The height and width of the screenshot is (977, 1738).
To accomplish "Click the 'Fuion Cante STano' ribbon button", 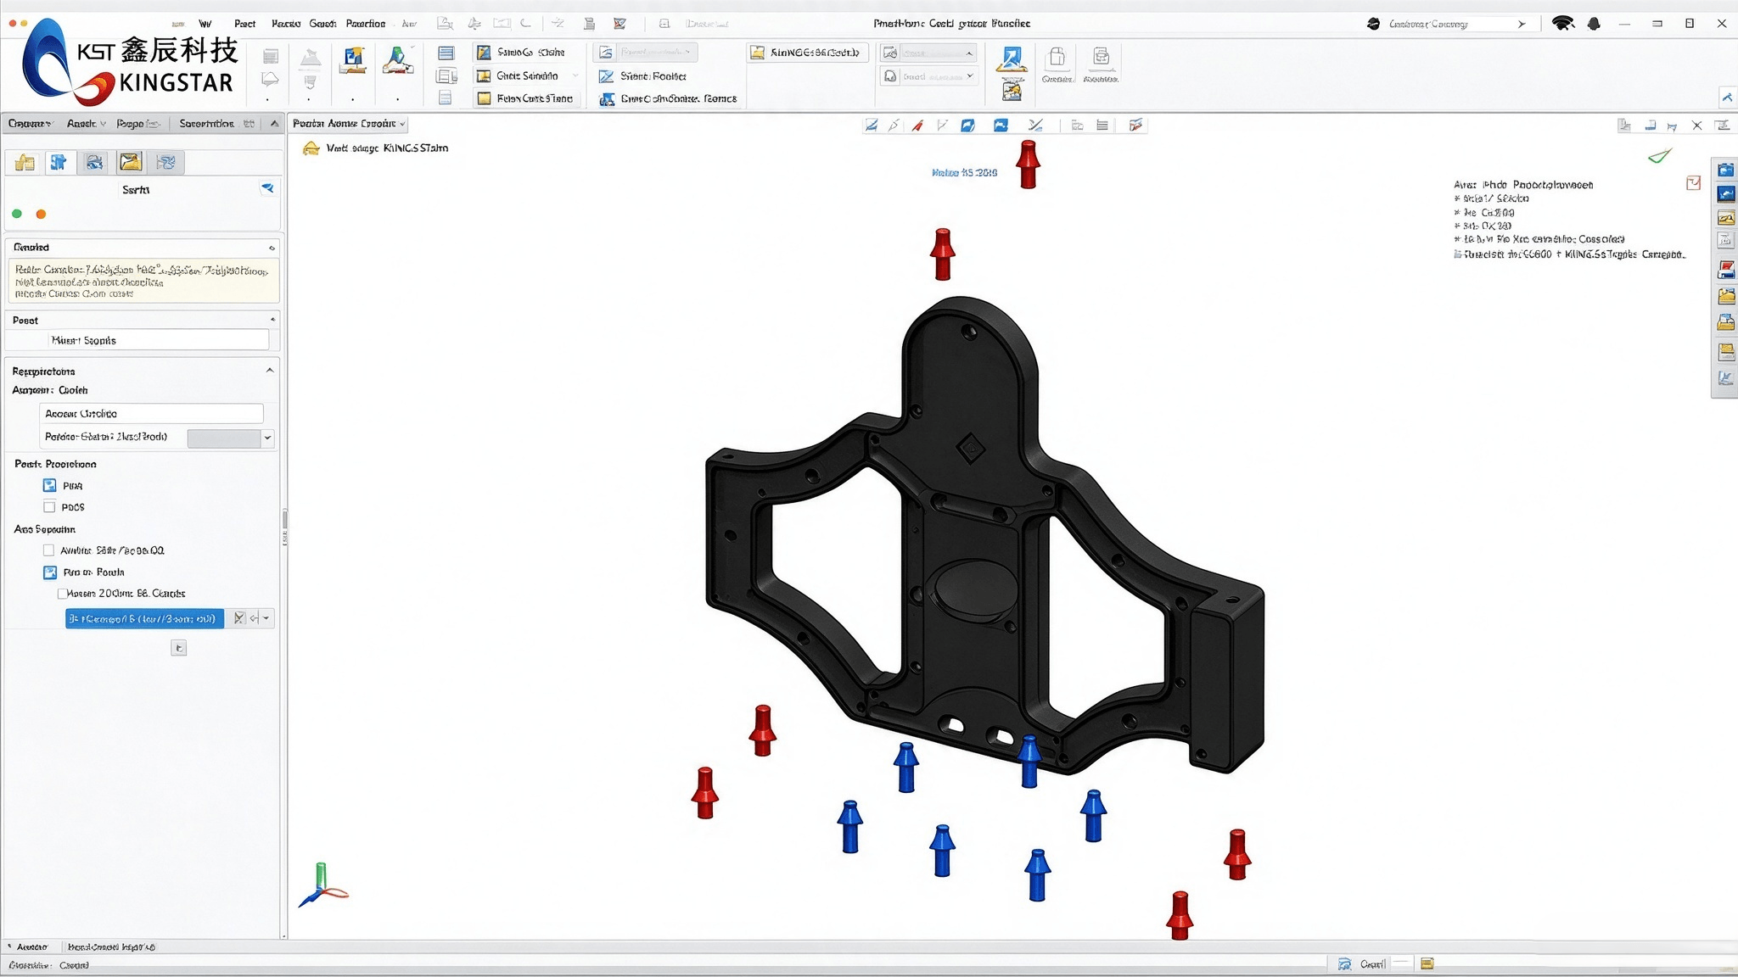I will pos(526,98).
